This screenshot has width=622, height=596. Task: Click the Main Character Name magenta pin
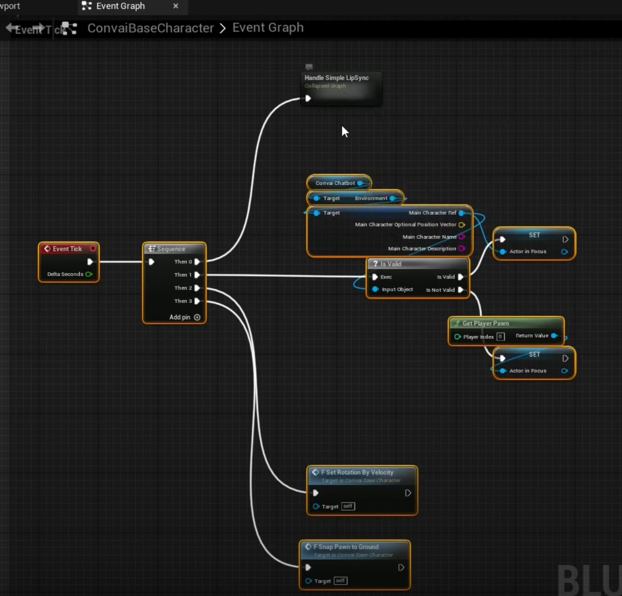(x=462, y=237)
